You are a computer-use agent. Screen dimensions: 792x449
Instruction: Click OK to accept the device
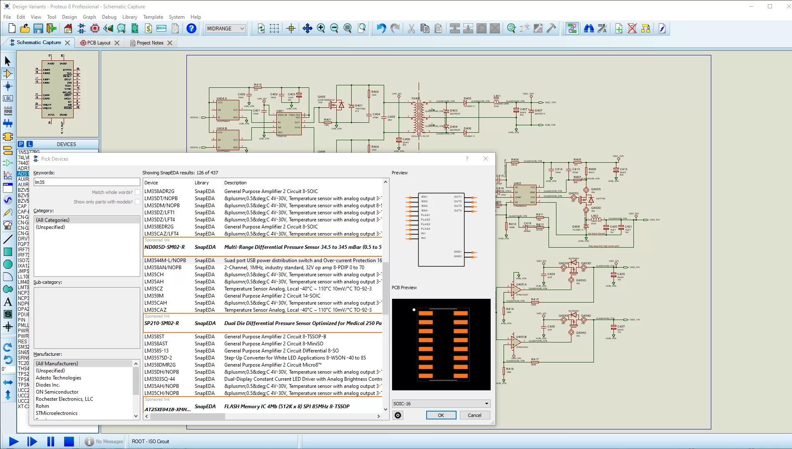441,415
